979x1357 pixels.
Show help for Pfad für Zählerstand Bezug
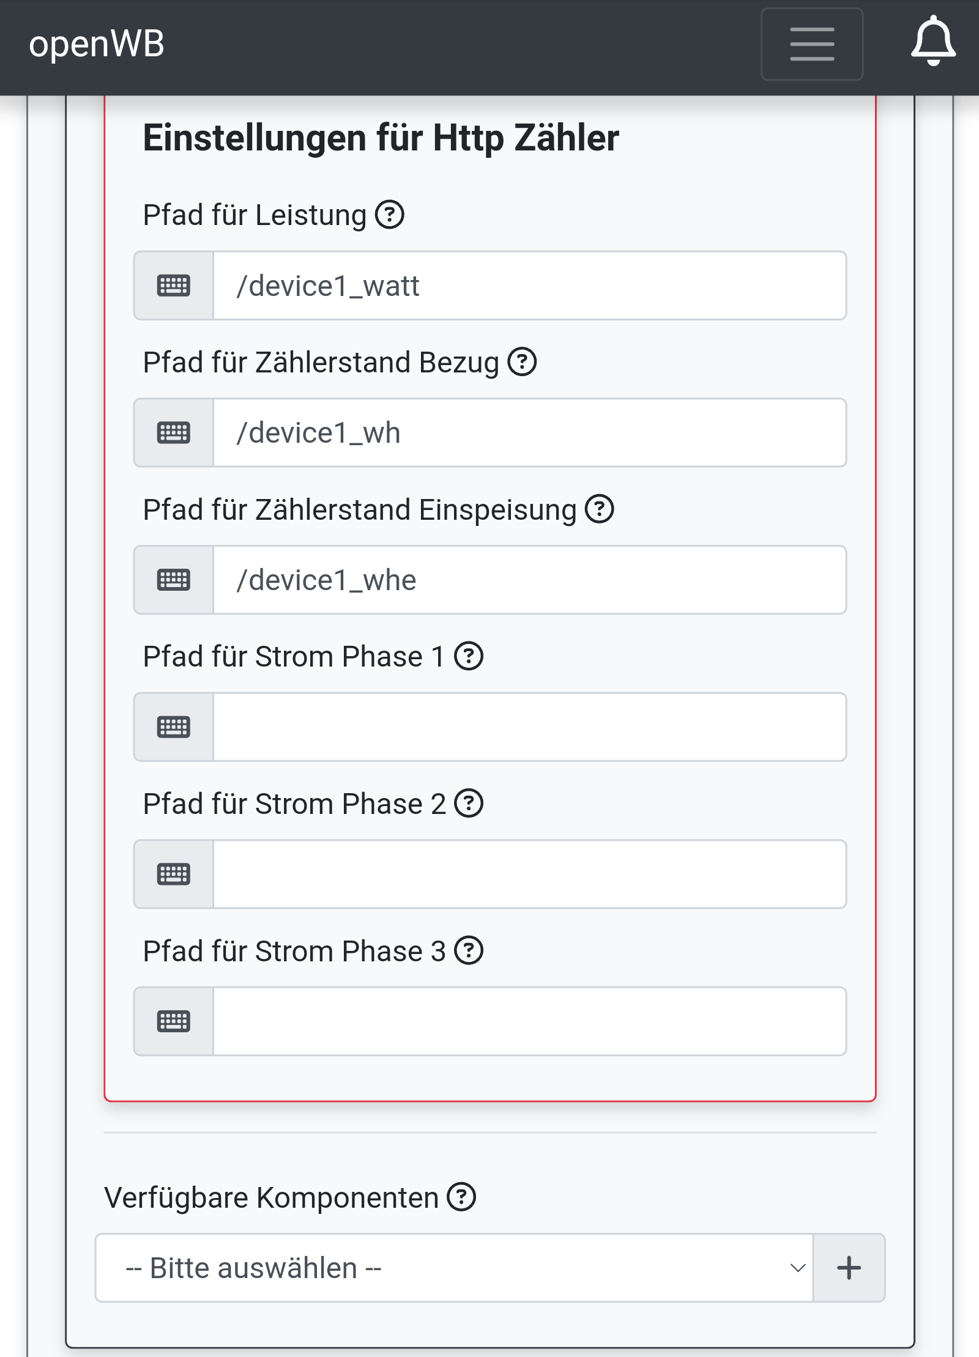(523, 362)
